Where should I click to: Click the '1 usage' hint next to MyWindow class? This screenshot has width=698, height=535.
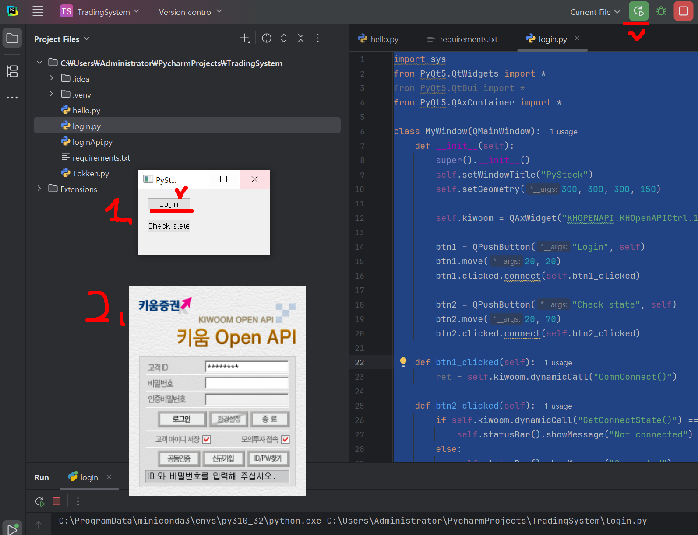564,132
